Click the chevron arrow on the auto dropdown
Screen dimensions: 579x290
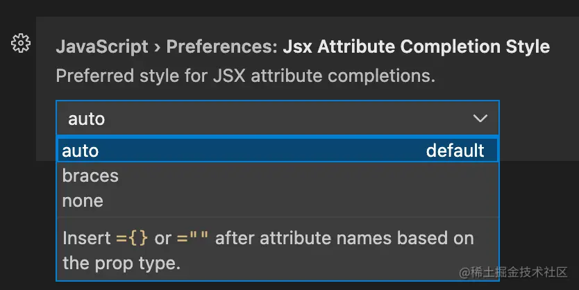tap(480, 119)
